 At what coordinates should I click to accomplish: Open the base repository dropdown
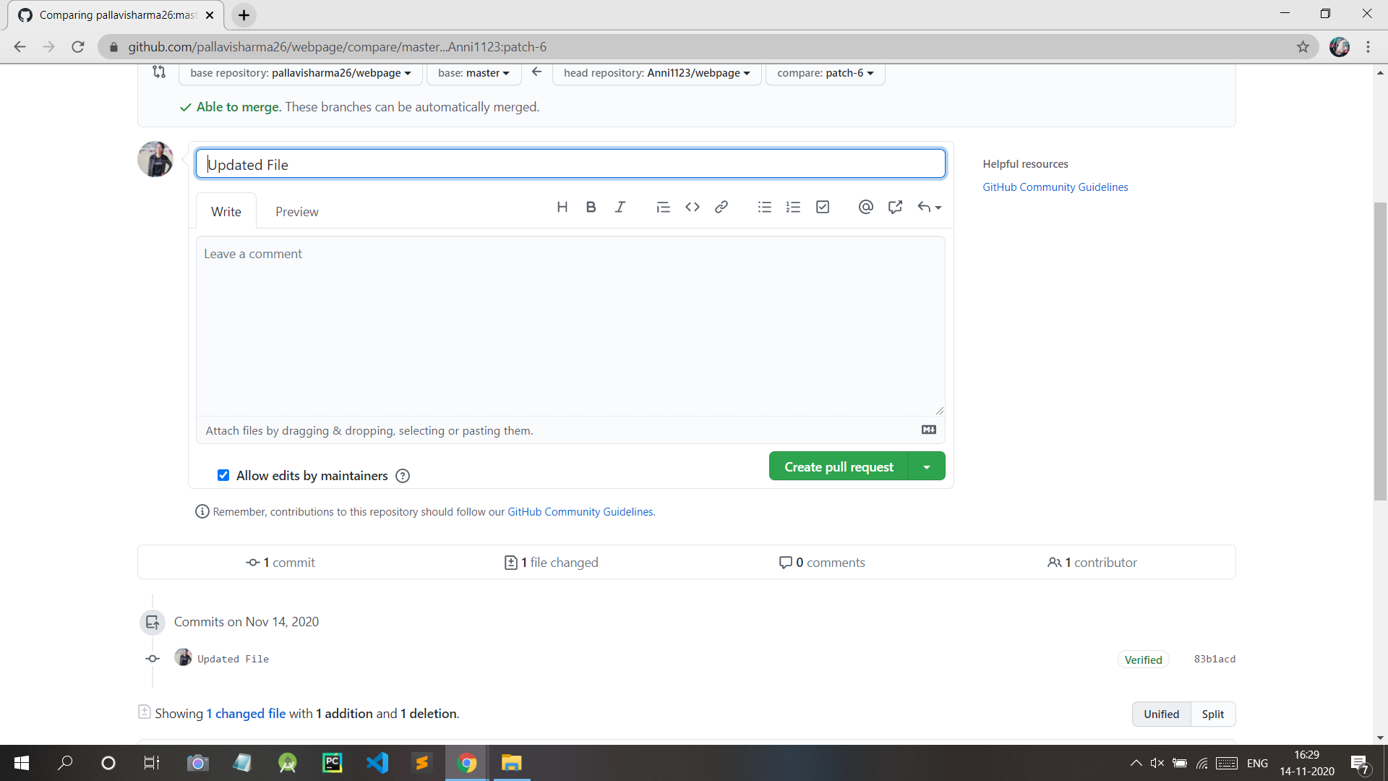point(301,73)
